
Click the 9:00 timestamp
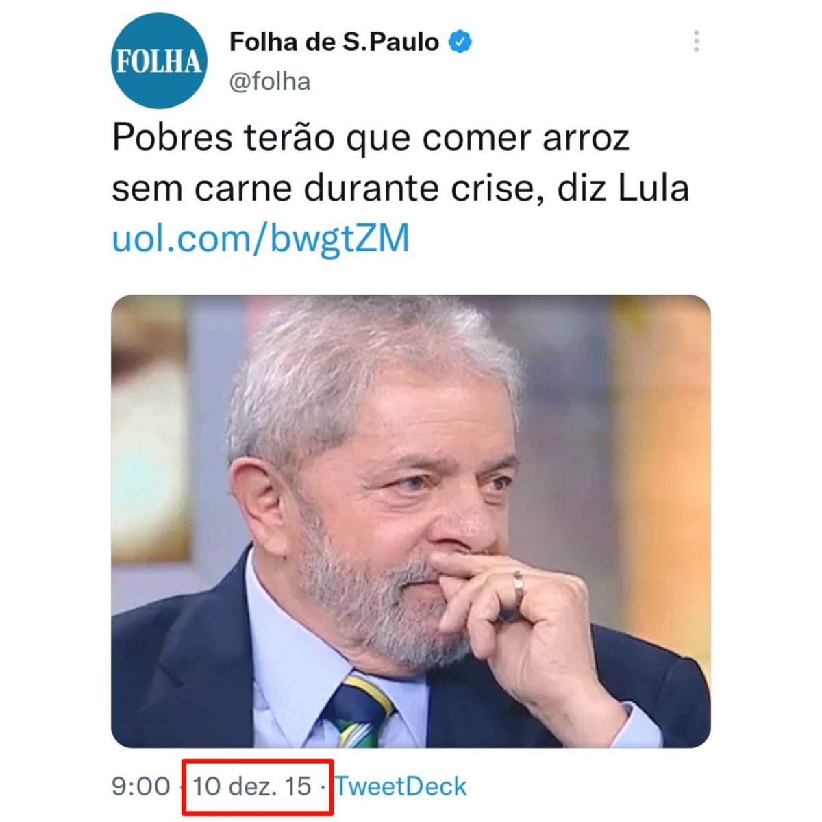click(x=141, y=786)
